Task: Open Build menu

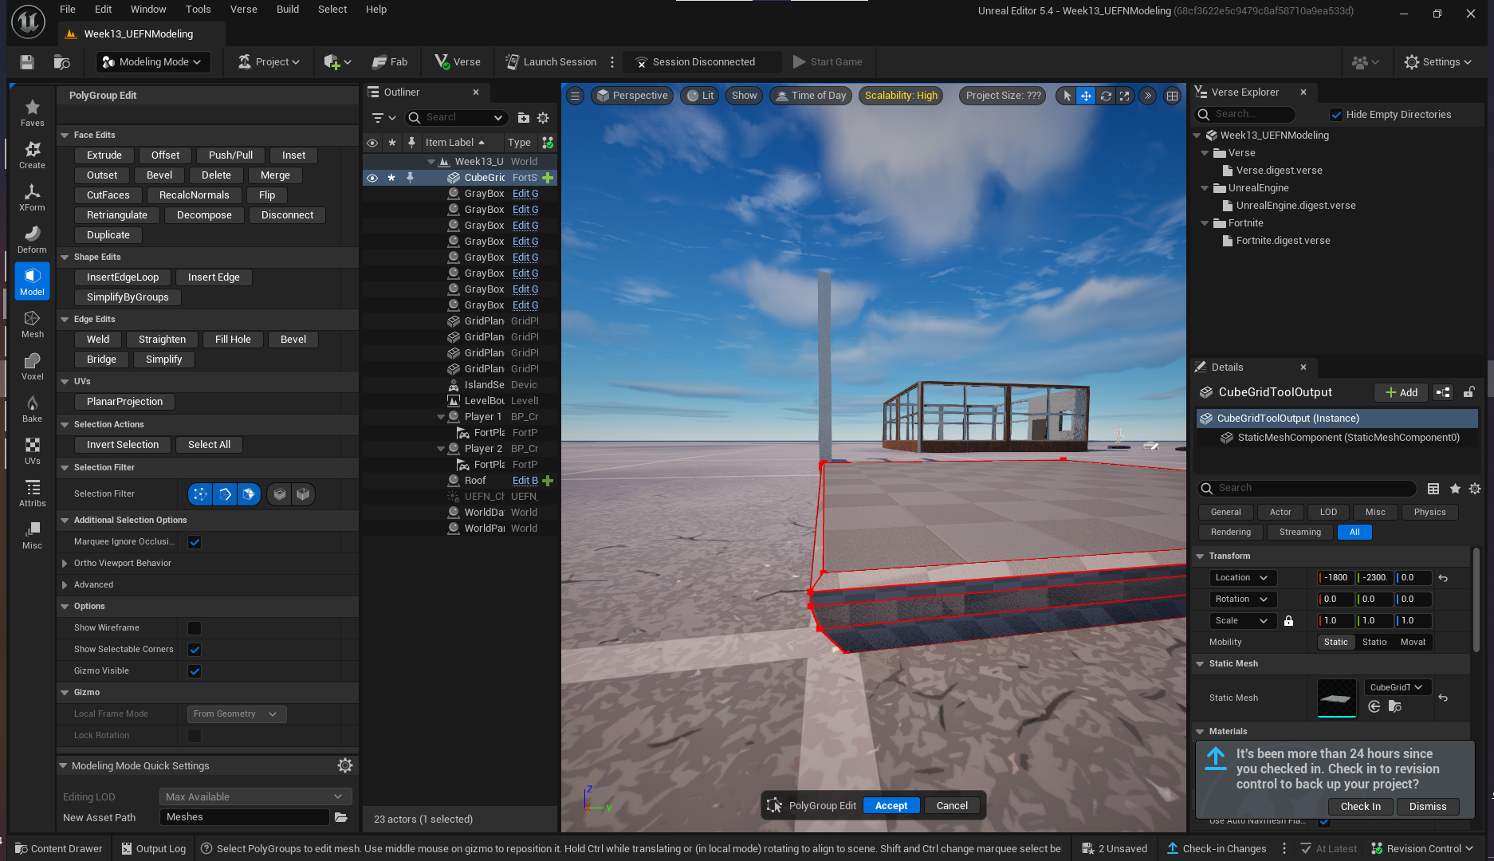Action: [288, 10]
